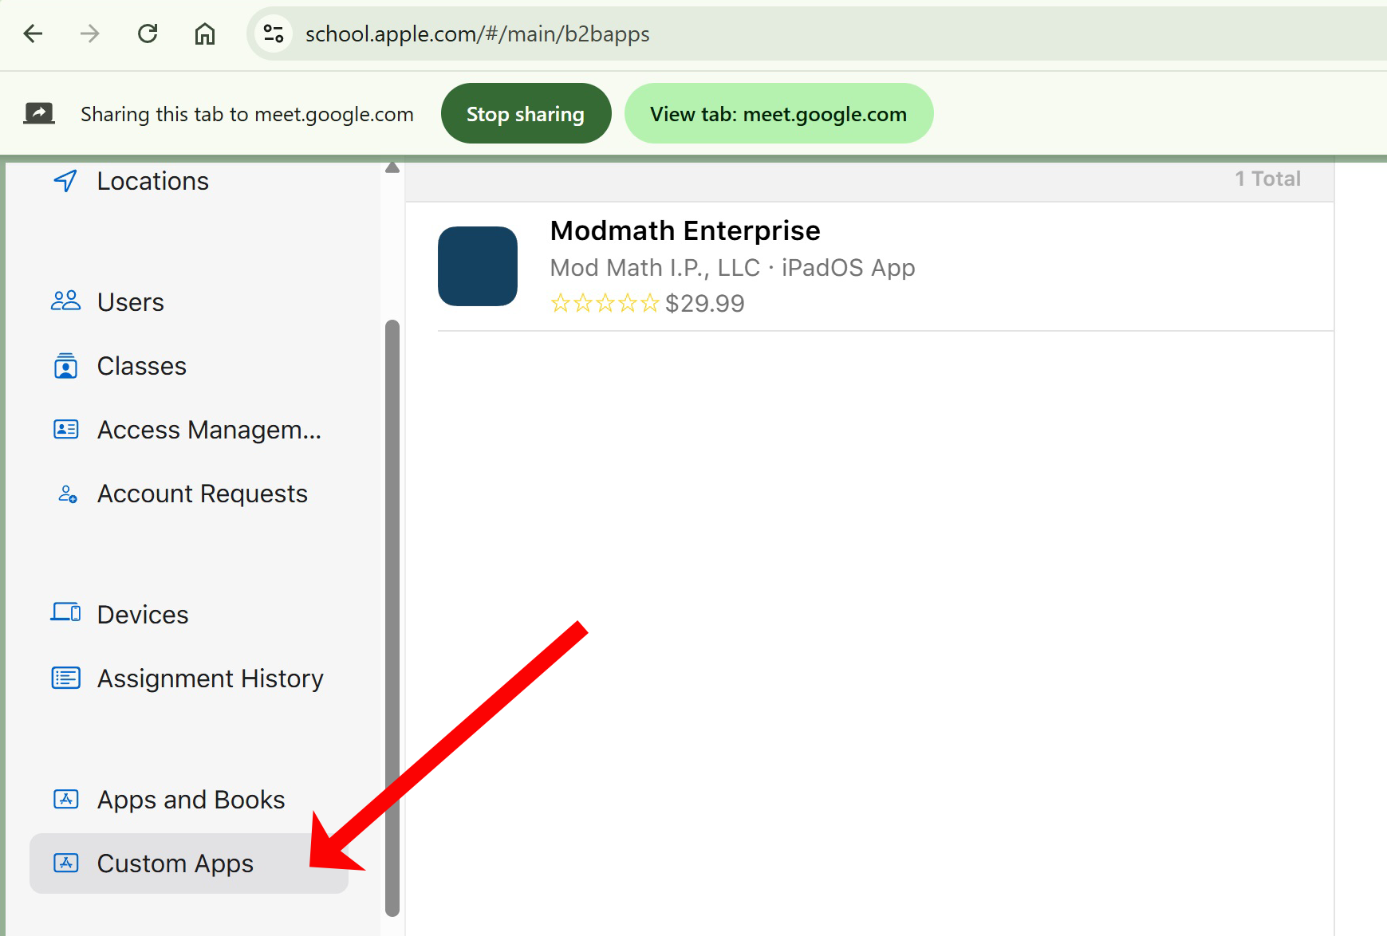Click the sidebar scroll-up arrow
Screen dimensions: 1387x936
click(392, 167)
